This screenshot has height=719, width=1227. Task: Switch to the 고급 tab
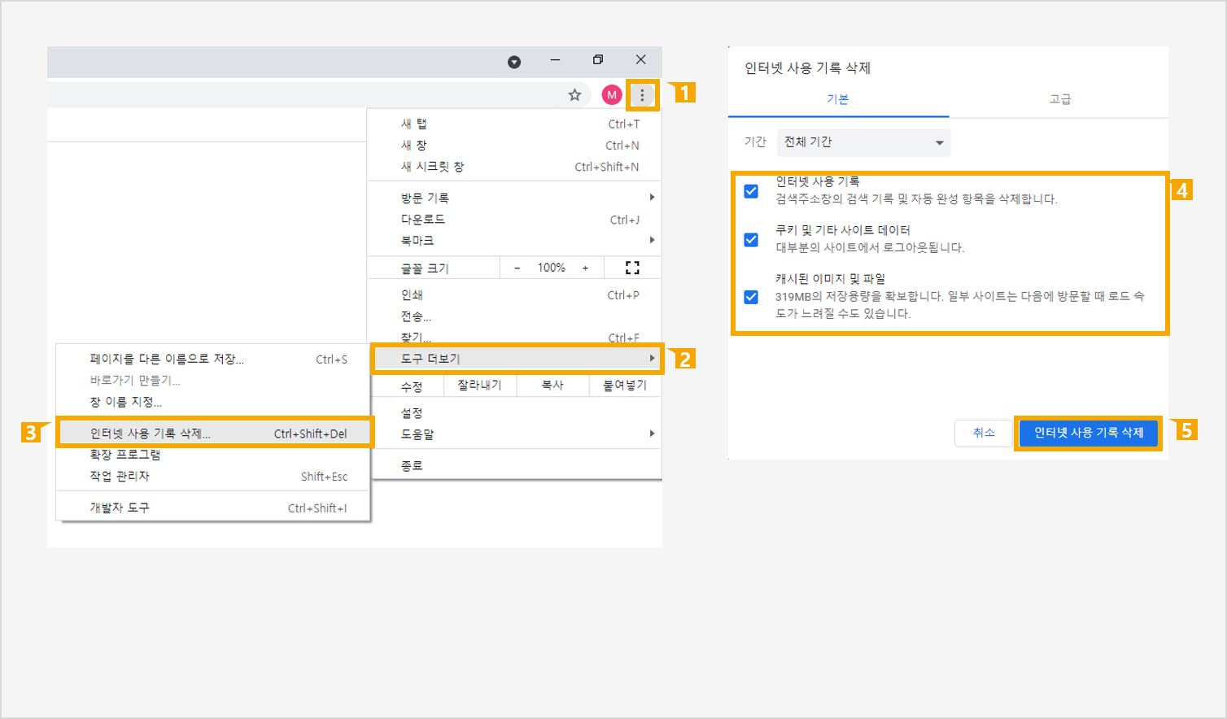[1059, 99]
